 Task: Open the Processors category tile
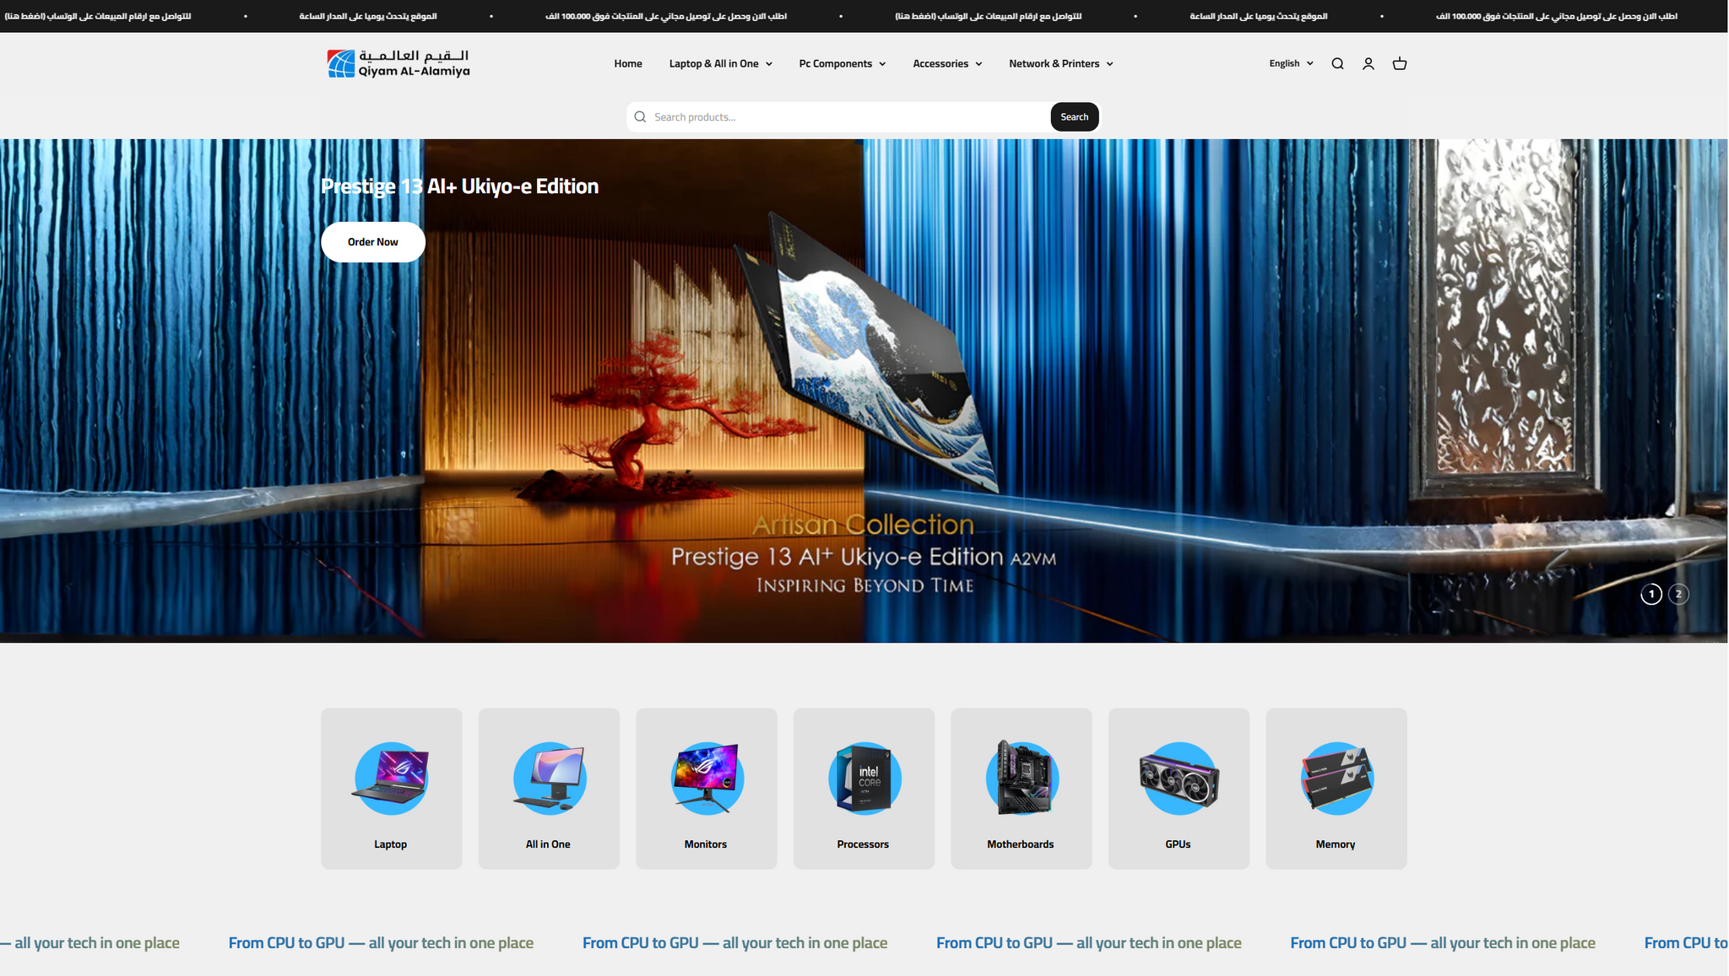[864, 788]
